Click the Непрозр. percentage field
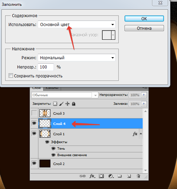This screenshot has height=189, width=177. click(x=46, y=67)
